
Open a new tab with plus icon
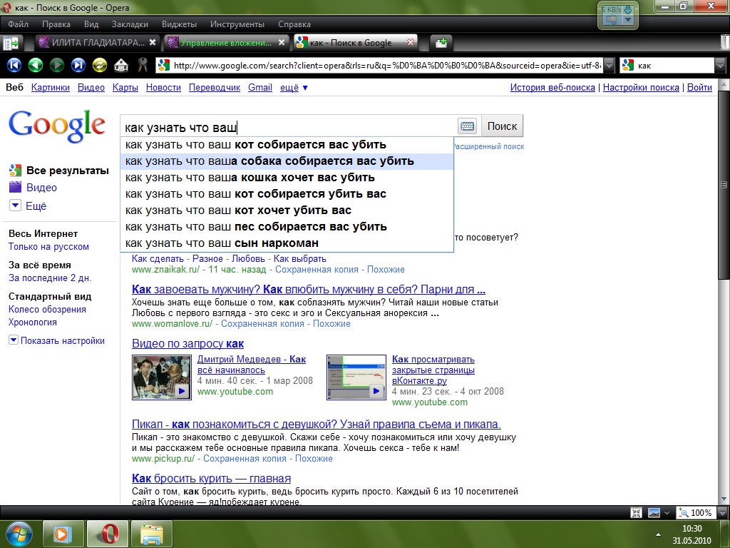(441, 43)
